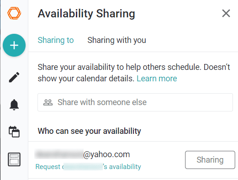
Task: Click the Availability Sharing panel title
Action: coord(86,14)
